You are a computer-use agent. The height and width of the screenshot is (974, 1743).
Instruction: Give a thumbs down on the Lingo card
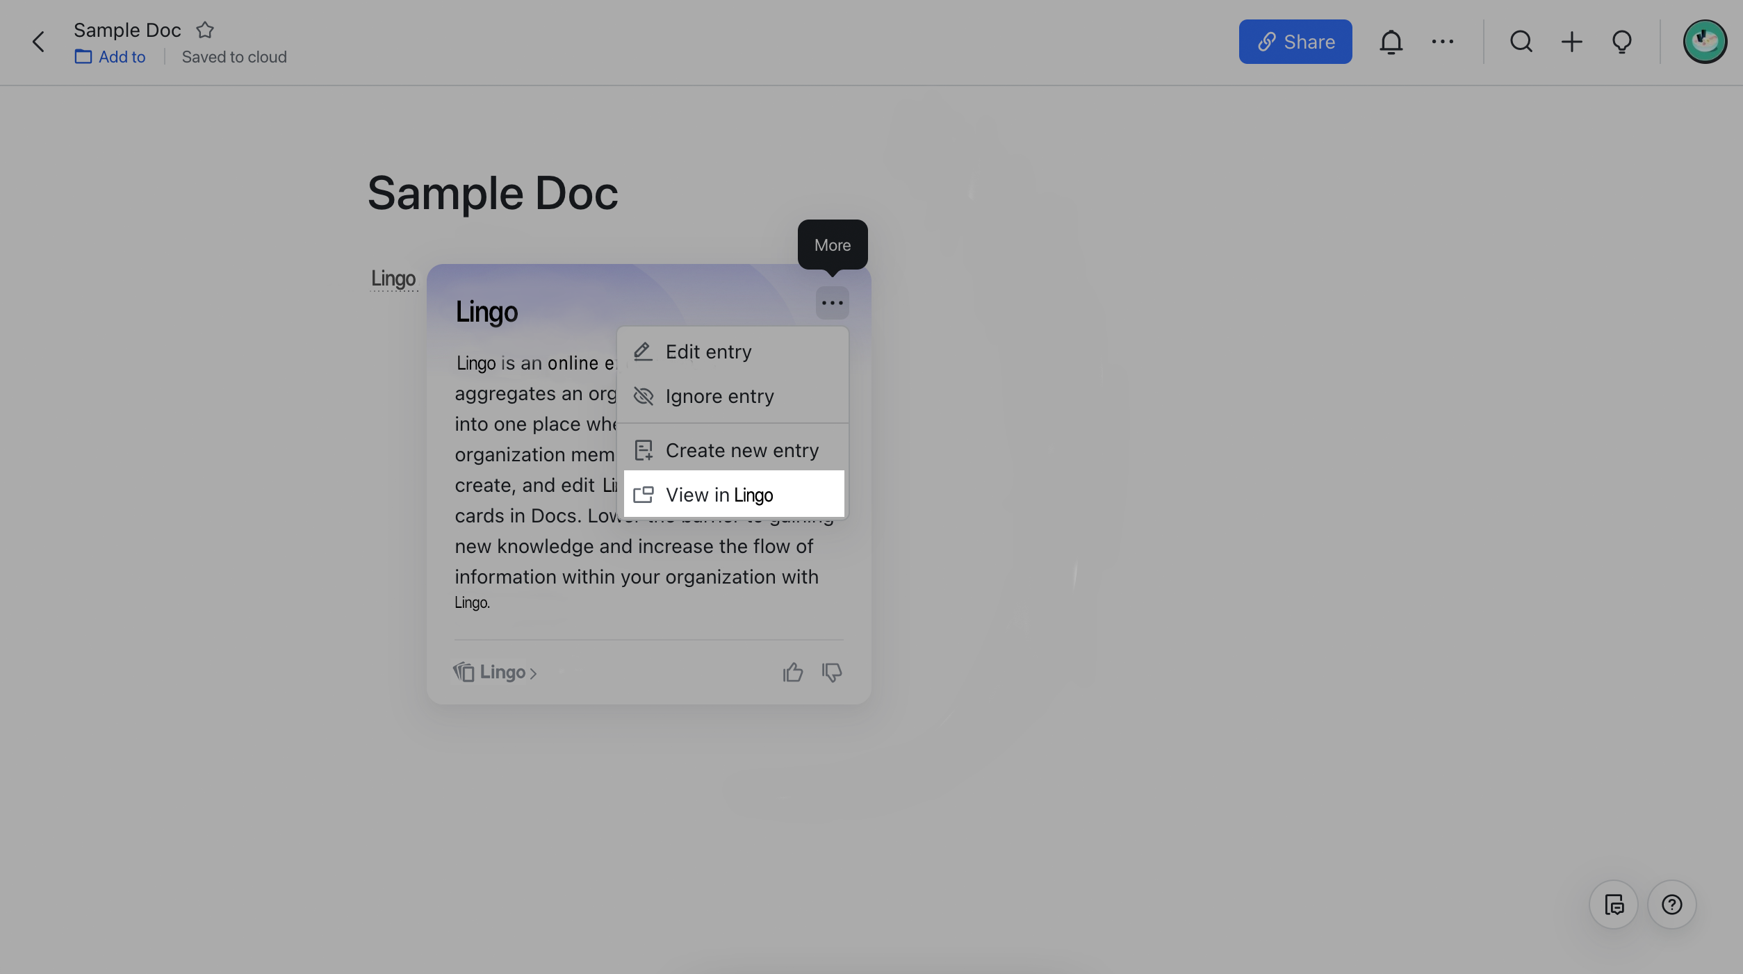click(832, 672)
